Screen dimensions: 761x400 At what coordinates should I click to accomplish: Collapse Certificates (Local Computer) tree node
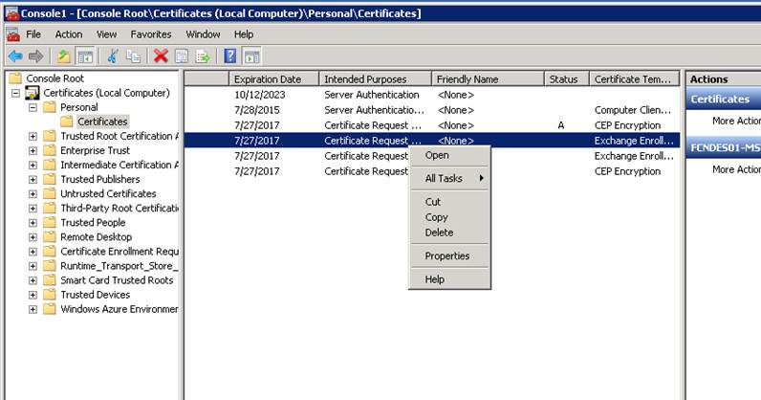[x=16, y=93]
